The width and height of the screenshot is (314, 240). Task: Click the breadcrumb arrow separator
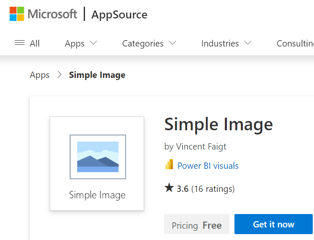(59, 75)
